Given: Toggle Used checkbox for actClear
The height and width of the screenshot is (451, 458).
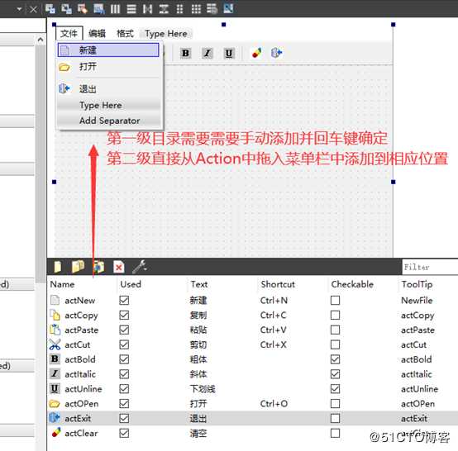Looking at the screenshot, I should tap(124, 433).
